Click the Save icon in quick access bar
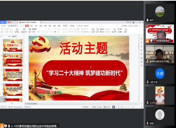Image resolution: width=176 pixels, height=128 pixels. 9,26
